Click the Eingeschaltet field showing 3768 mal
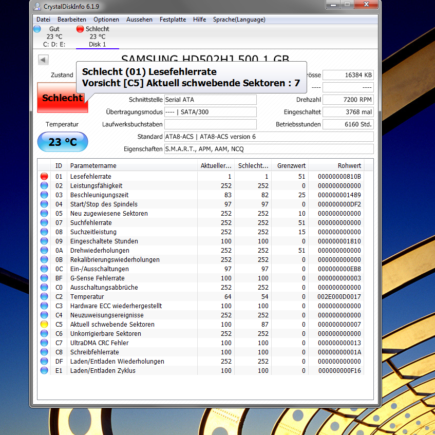435x435 pixels. (348, 112)
